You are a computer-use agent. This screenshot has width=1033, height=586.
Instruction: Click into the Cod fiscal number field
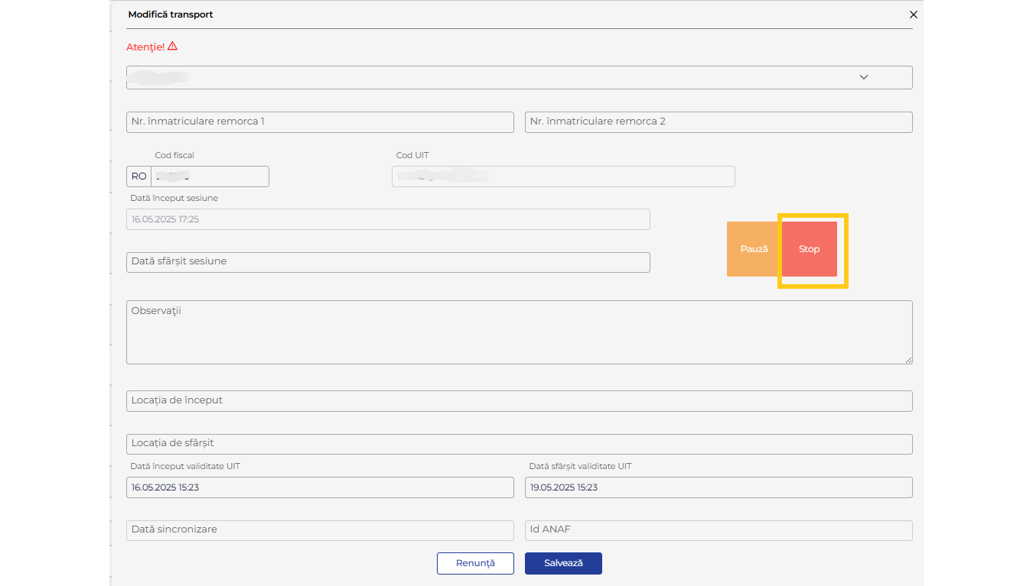(210, 176)
